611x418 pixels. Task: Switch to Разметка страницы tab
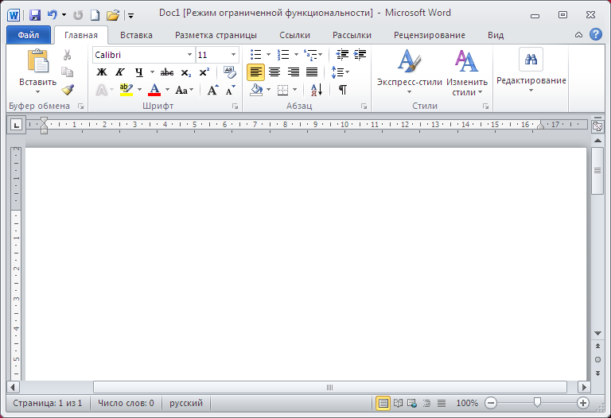[x=216, y=35]
